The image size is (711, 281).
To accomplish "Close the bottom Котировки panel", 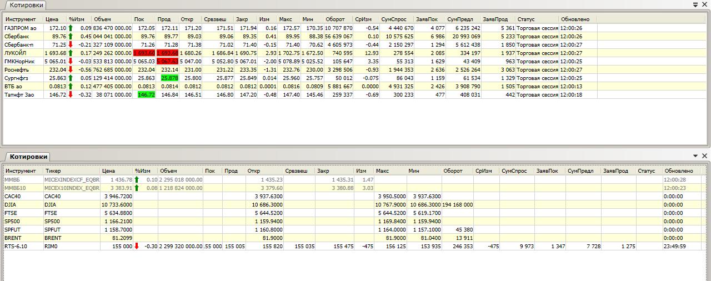I will click(x=704, y=157).
